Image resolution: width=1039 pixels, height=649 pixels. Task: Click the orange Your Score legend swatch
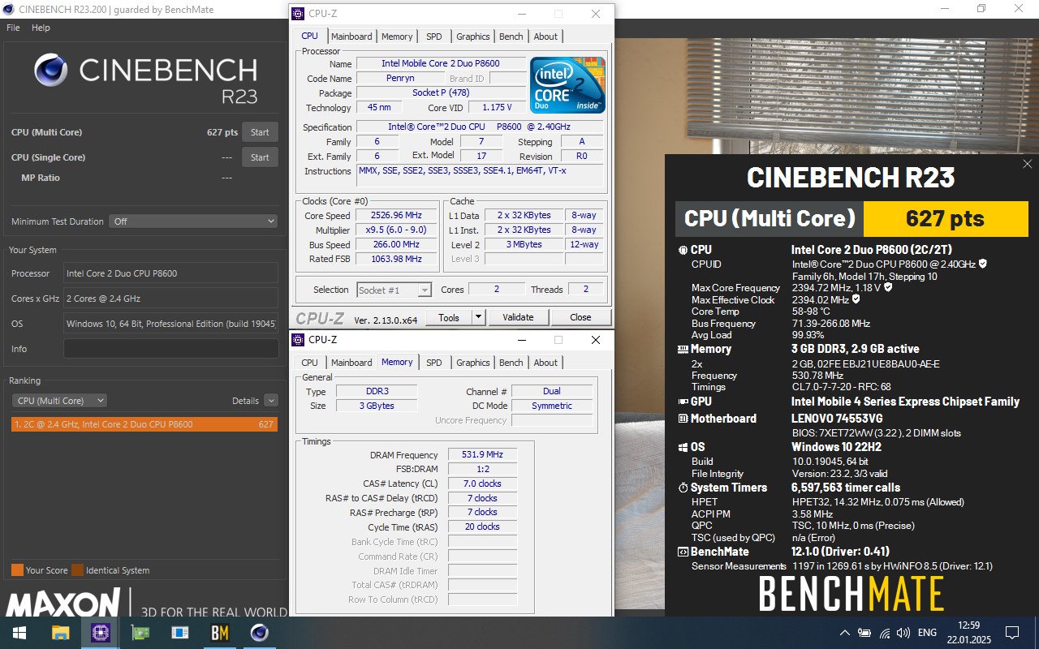[x=17, y=570]
